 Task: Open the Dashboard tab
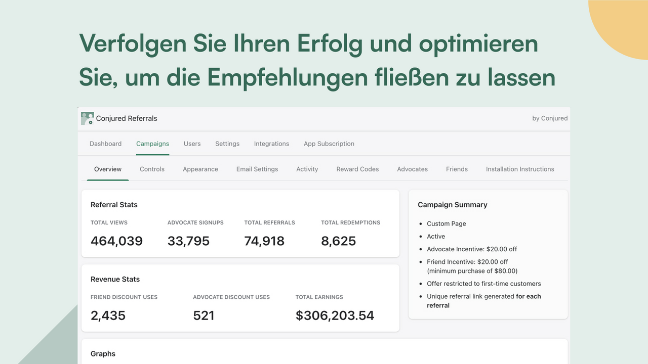(x=105, y=144)
